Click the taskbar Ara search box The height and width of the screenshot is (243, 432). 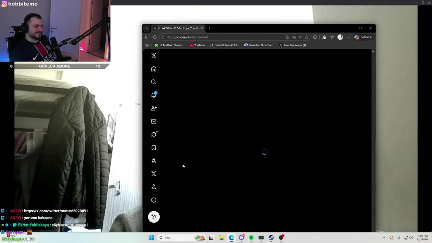pos(182,238)
